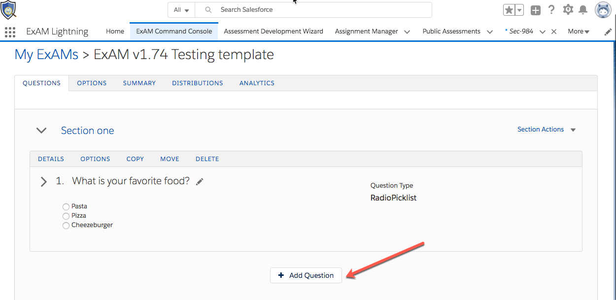Click the Add Question button

306,275
